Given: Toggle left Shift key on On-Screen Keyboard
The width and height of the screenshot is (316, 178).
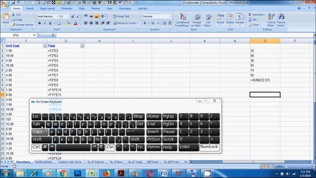Looking at the screenshot, I should [41, 139].
